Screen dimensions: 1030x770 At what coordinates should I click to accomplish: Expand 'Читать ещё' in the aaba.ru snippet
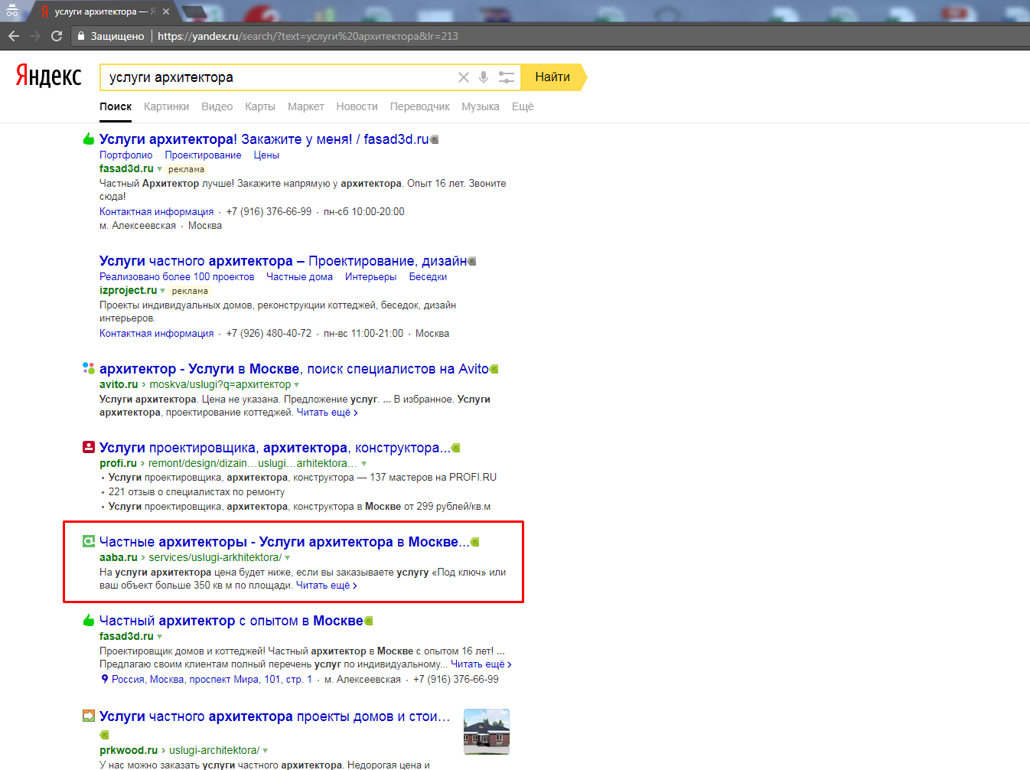click(327, 585)
